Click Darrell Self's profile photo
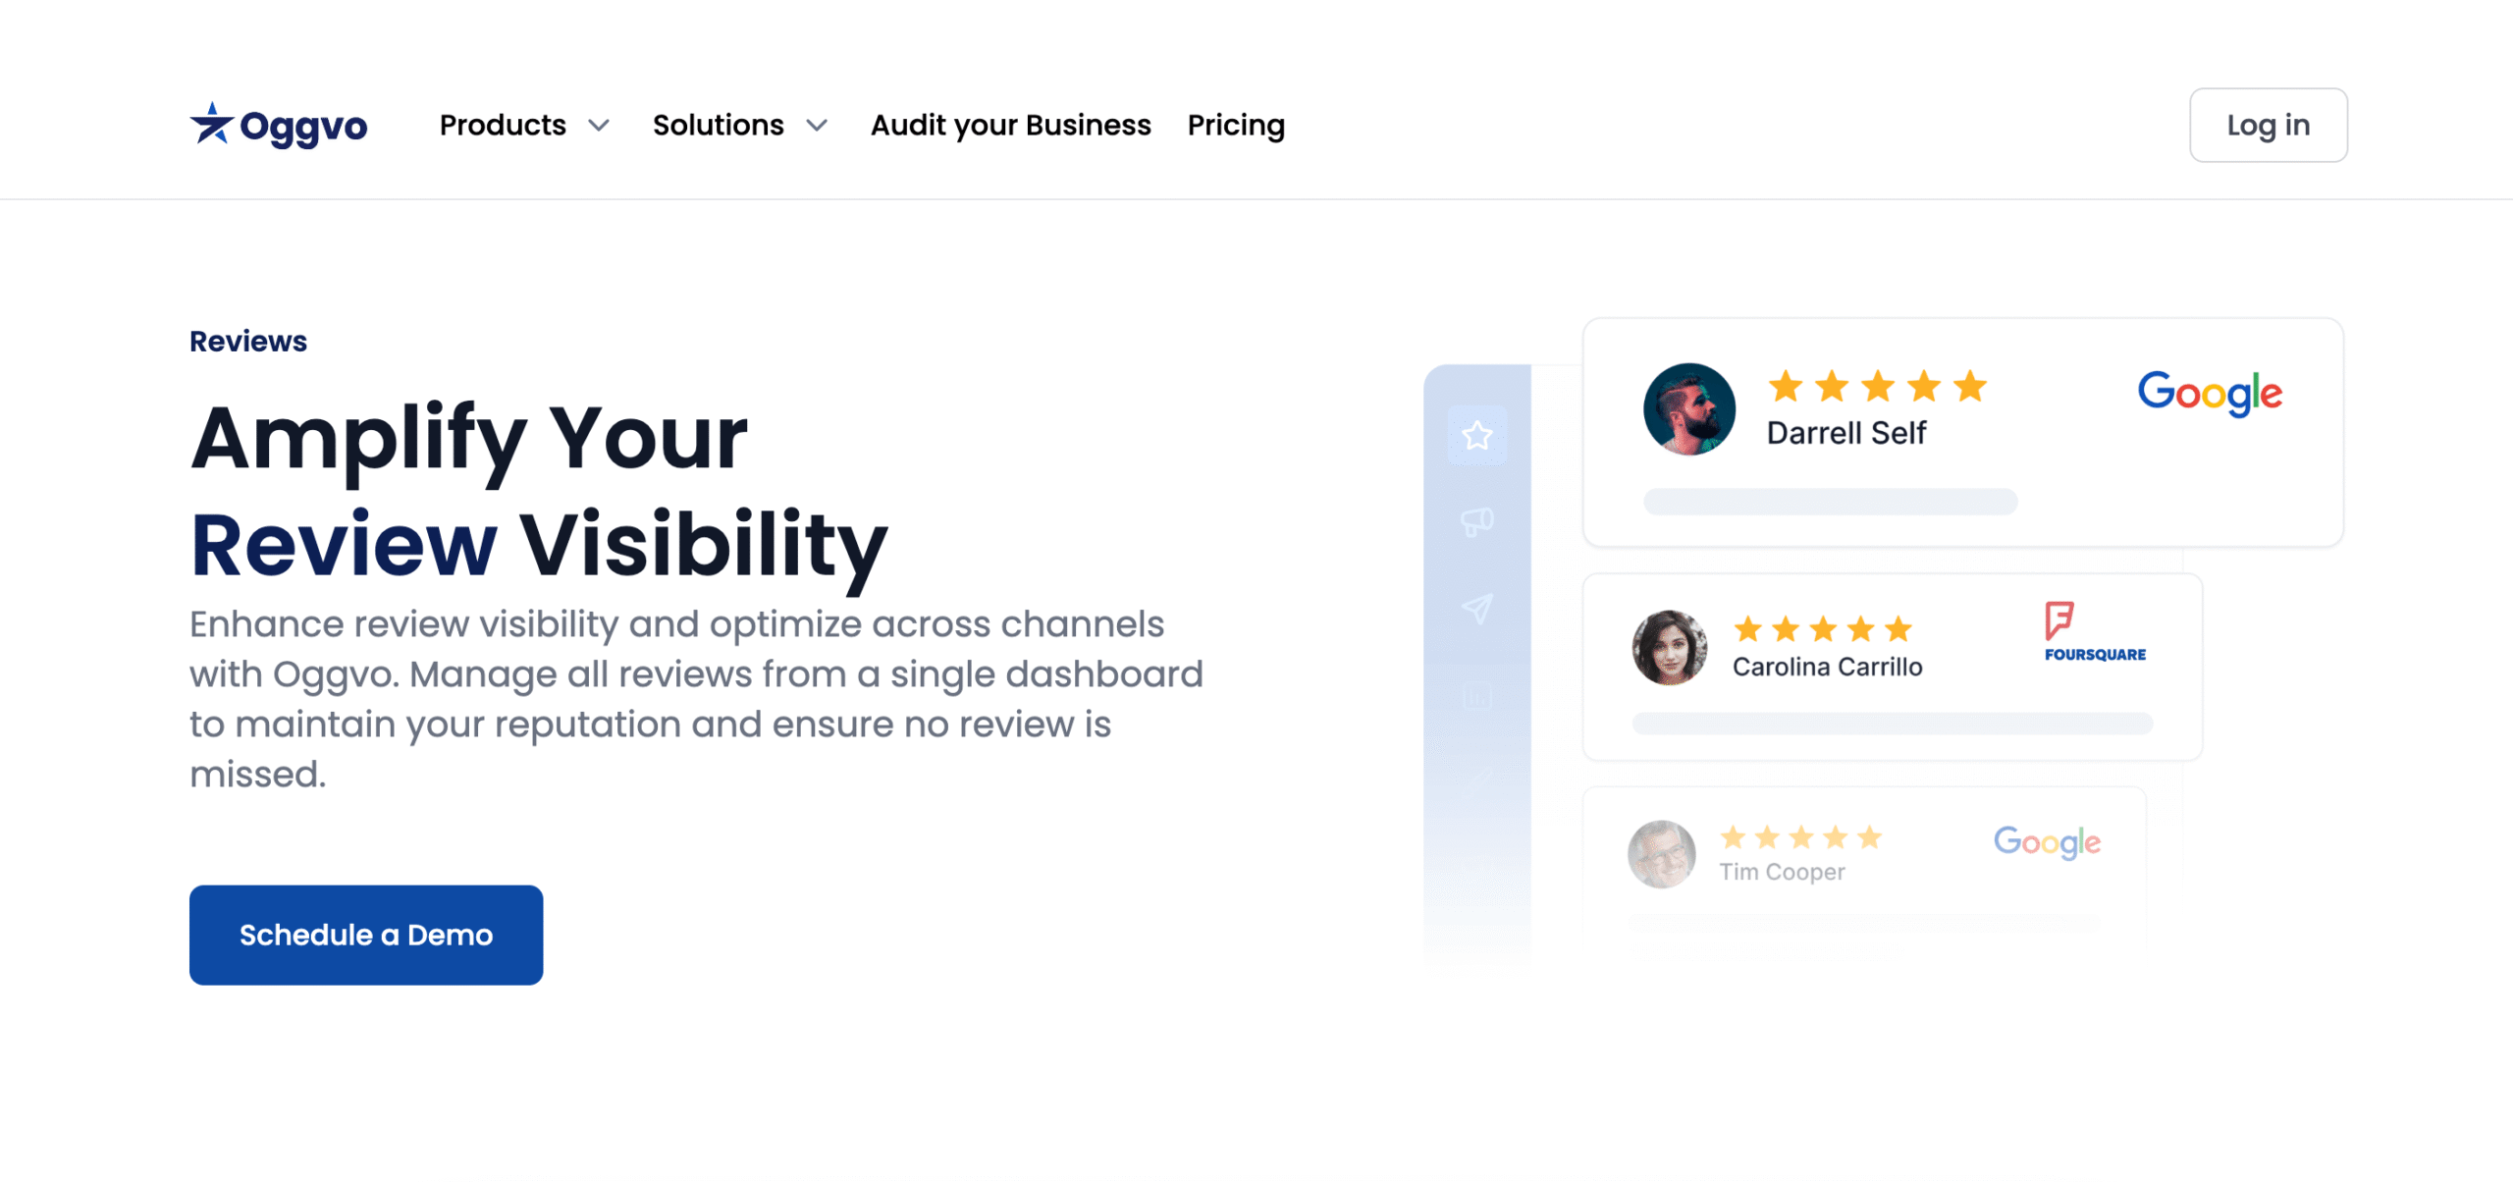Screen dimensions: 2513x1182 1688,409
